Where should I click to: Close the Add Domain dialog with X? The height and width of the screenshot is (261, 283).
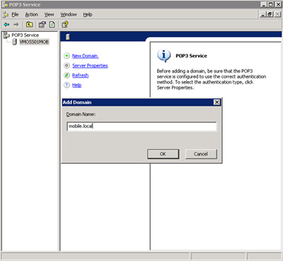pos(216,102)
